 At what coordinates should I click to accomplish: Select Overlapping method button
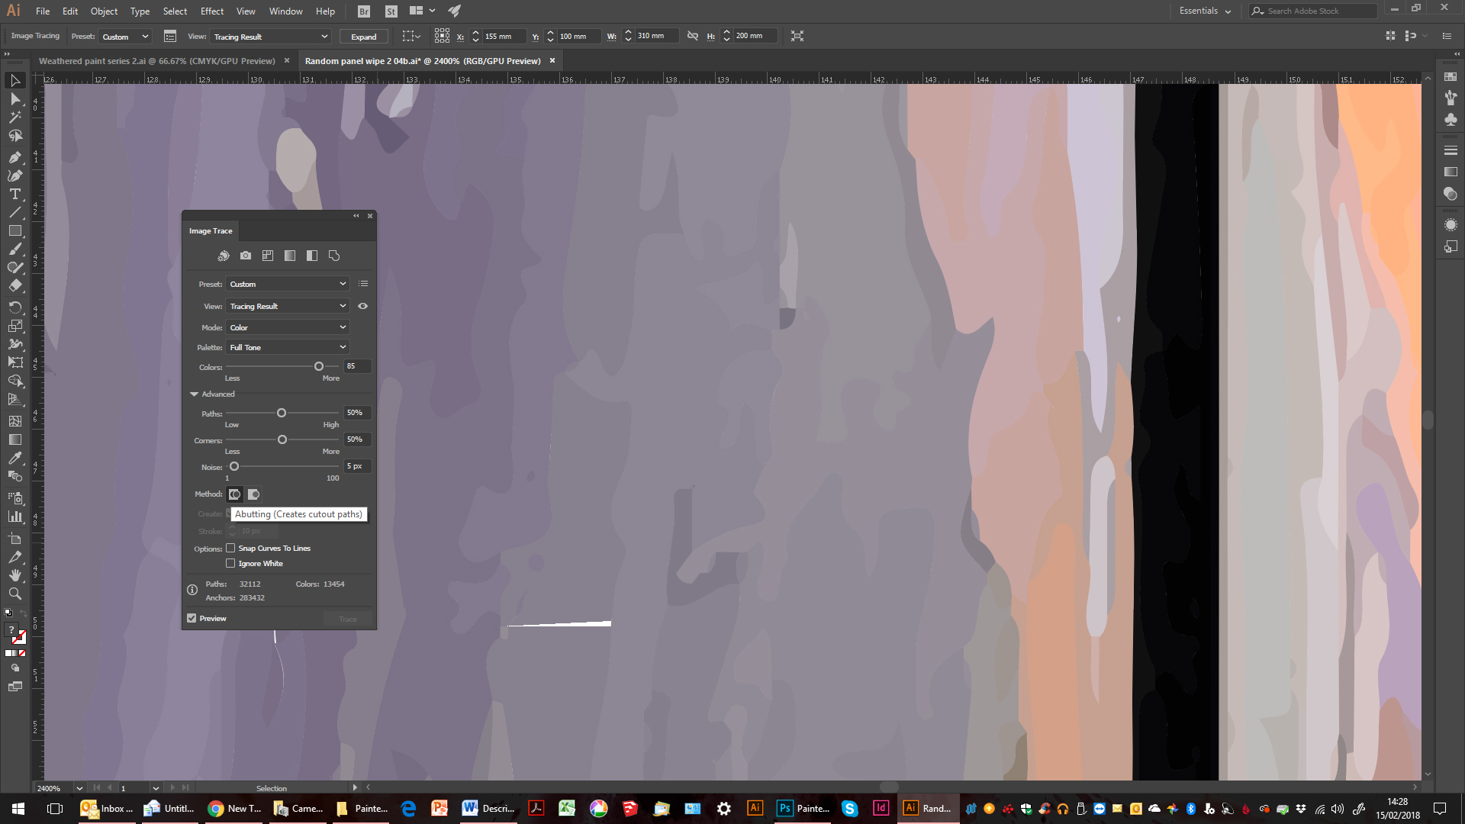tap(254, 494)
